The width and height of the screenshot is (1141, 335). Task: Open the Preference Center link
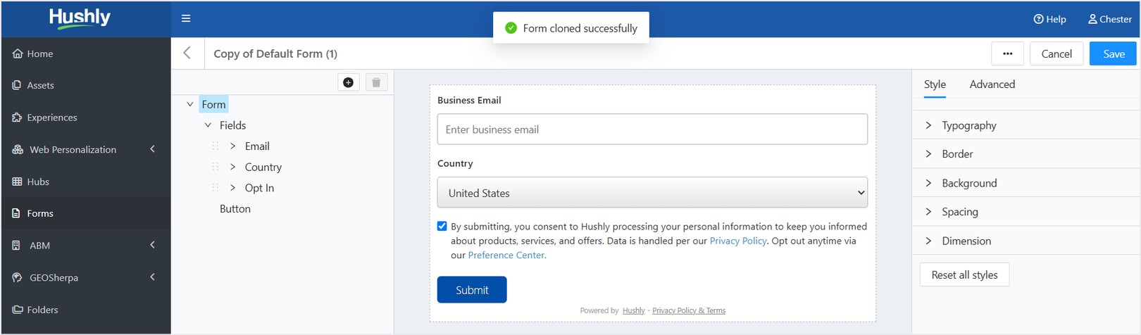pyautogui.click(x=507, y=255)
